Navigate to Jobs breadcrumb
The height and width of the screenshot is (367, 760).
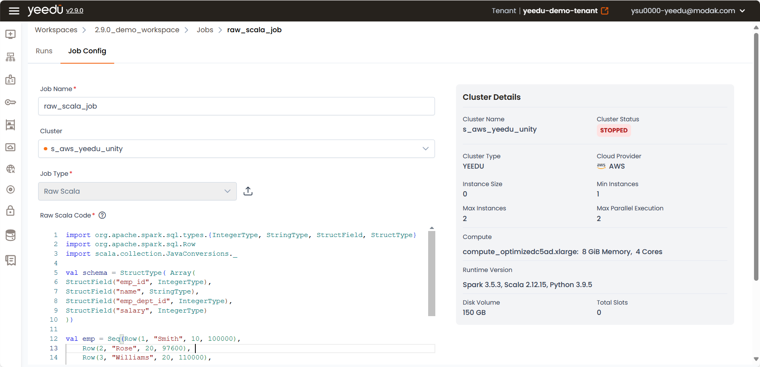[x=205, y=30]
